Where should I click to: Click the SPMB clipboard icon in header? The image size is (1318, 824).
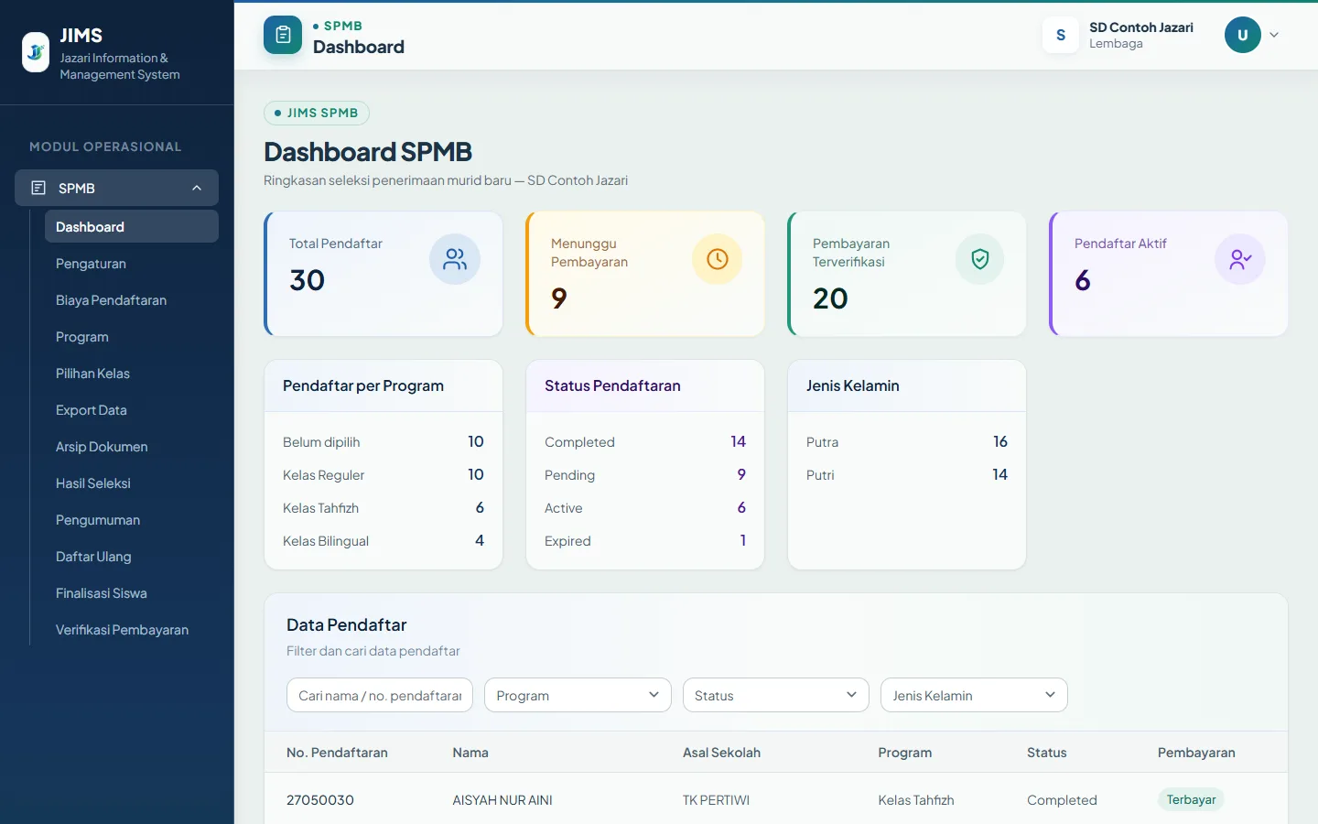(x=283, y=35)
